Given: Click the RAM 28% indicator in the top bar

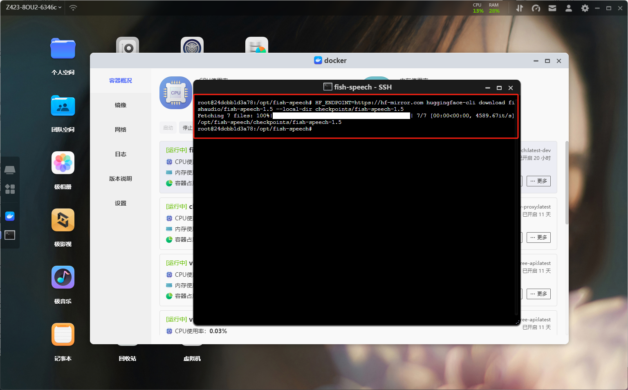Looking at the screenshot, I should pos(494,8).
